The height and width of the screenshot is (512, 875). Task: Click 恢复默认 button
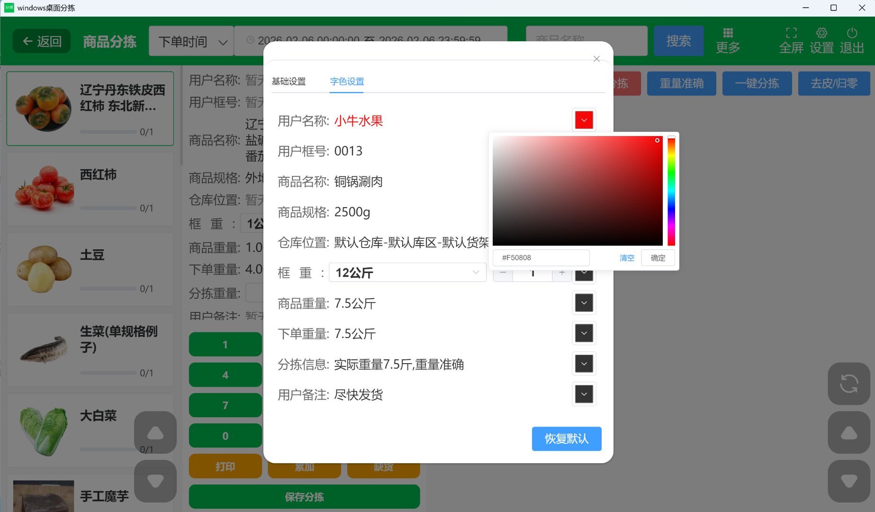tap(567, 439)
